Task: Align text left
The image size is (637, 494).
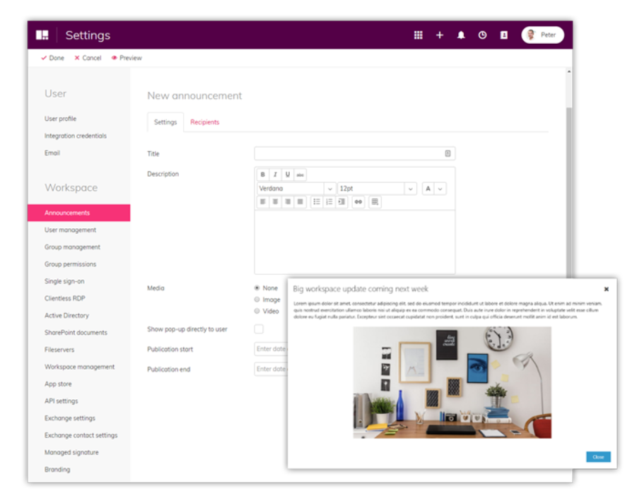Action: [263, 201]
